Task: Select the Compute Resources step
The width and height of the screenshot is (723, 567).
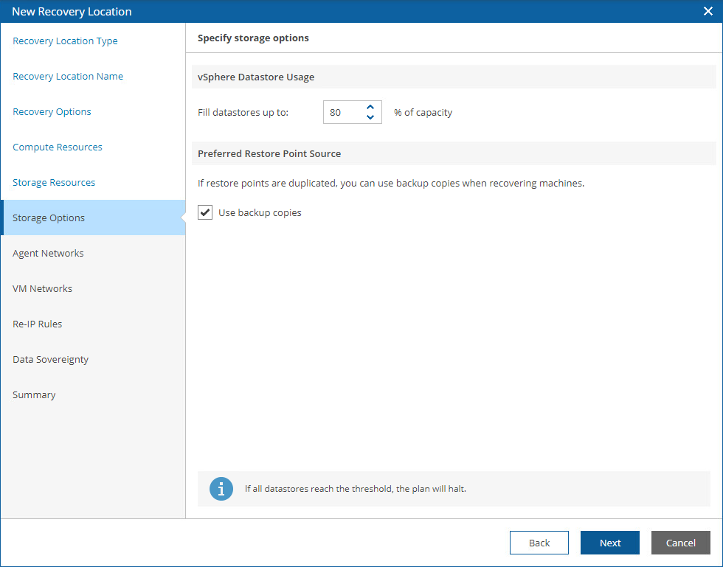Action: coord(58,147)
